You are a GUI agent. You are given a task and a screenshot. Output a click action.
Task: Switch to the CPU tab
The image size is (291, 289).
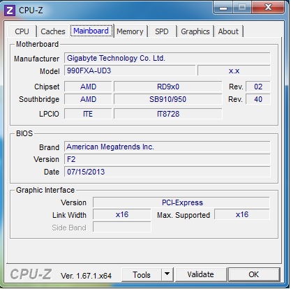tap(22, 31)
